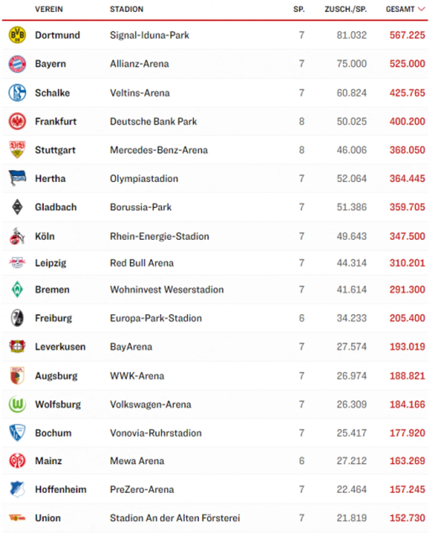Click the Schalke club crest
The image size is (435, 536).
tap(17, 93)
